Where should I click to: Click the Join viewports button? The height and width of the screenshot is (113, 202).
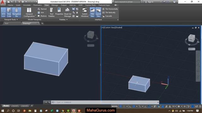pyautogui.click(x=41, y=13)
